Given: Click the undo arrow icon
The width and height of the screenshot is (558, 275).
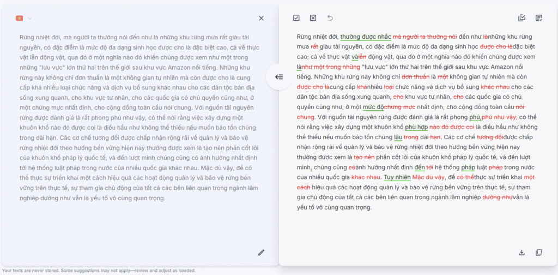Looking at the screenshot, I should (330, 18).
